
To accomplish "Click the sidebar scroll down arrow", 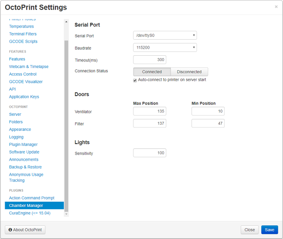I will pos(66,214).
